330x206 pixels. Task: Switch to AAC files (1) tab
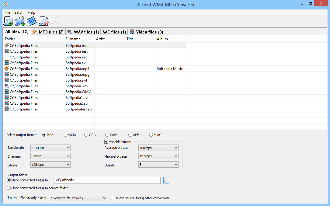tap(114, 32)
